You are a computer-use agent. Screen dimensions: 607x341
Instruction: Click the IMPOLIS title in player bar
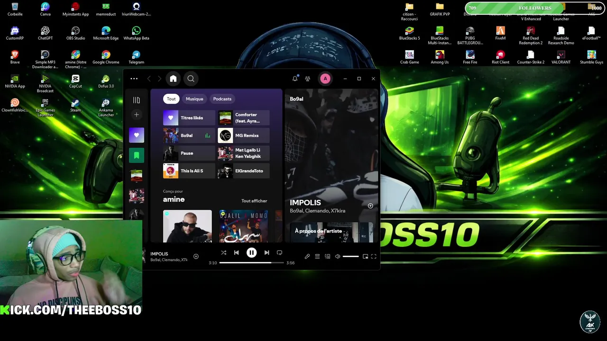pos(159,254)
